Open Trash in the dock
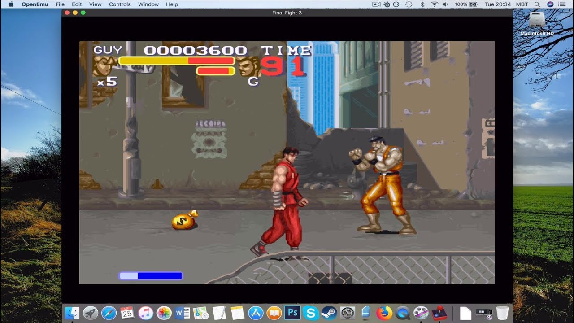Image resolution: width=574 pixels, height=323 pixels. pos(502,313)
